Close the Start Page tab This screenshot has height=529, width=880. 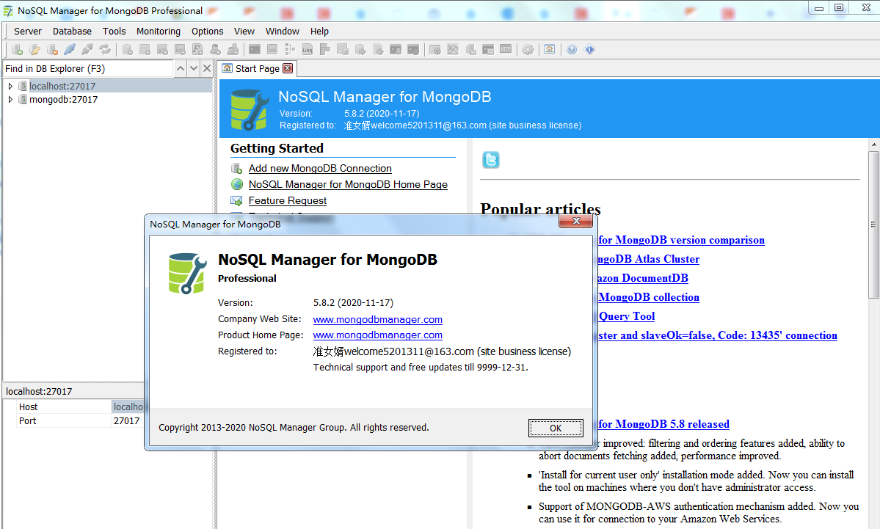click(x=288, y=68)
